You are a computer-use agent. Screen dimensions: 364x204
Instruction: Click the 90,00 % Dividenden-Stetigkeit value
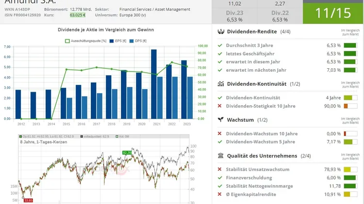(x=332, y=106)
